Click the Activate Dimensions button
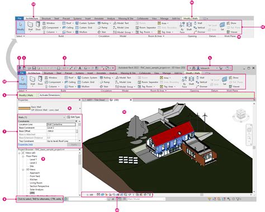This screenshot has height=212, width=265. 50,95
